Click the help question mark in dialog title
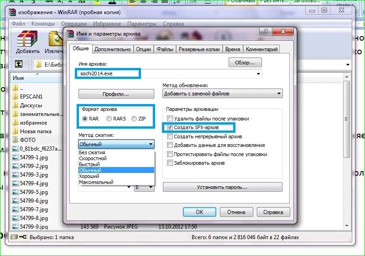The height and width of the screenshot is (256, 365). point(266,31)
